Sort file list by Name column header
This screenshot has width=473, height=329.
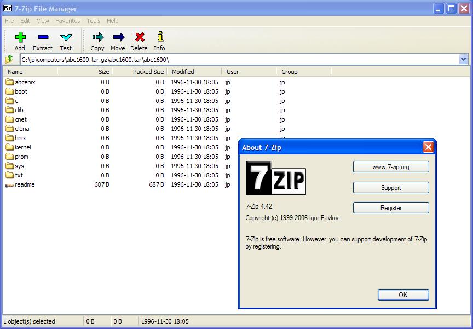point(30,72)
